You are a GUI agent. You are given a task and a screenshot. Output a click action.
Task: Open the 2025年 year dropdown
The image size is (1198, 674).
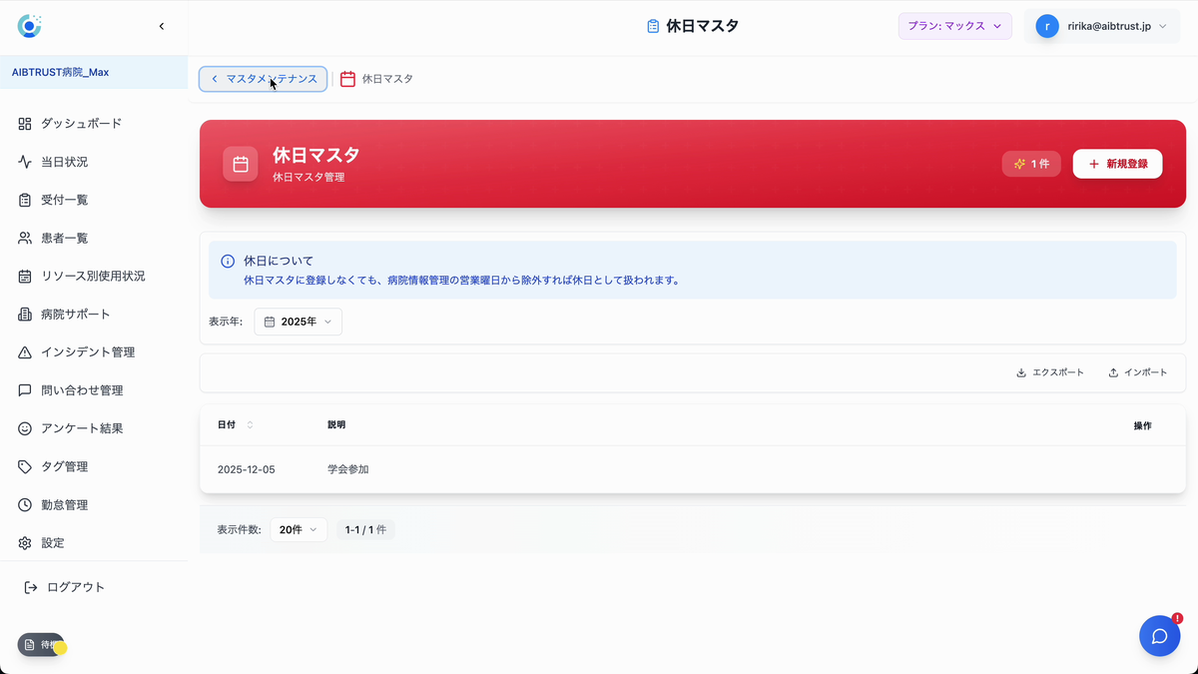tap(298, 322)
